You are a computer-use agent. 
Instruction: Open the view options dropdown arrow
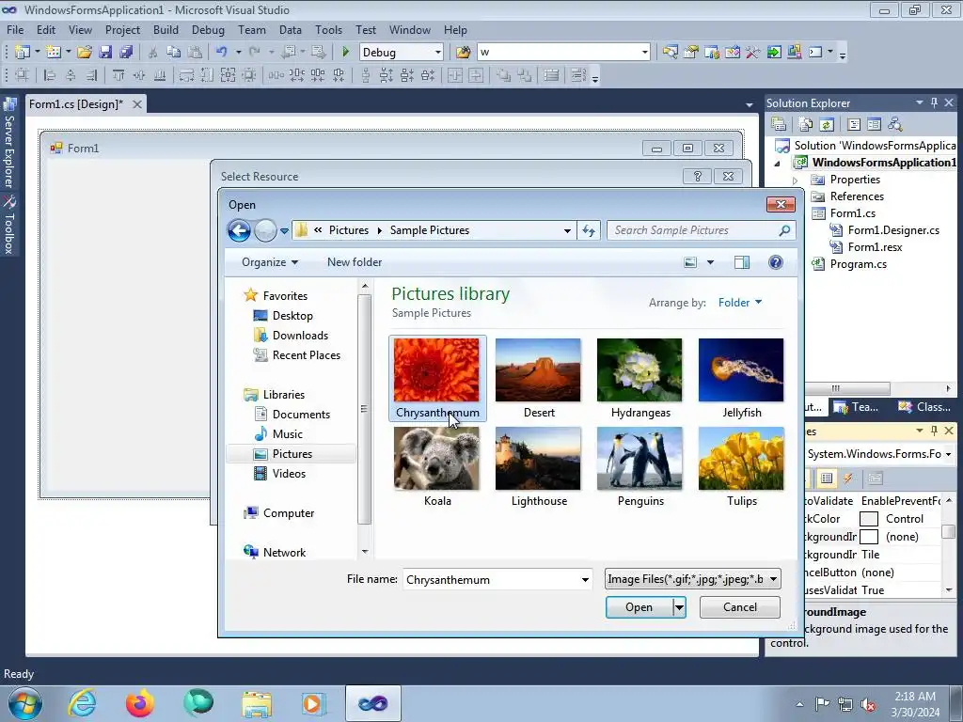coord(711,263)
